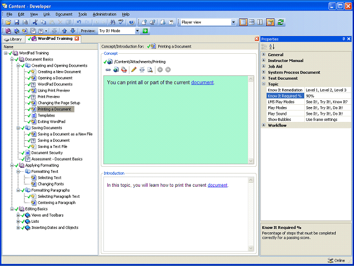The image size is (354, 266).
Task: Expand the Inserting Dates and Objects node
Action: coord(18,228)
